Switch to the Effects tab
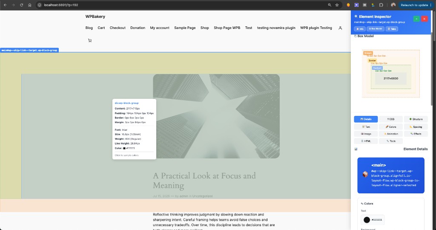This screenshot has height=230, width=436. [x=416, y=134]
